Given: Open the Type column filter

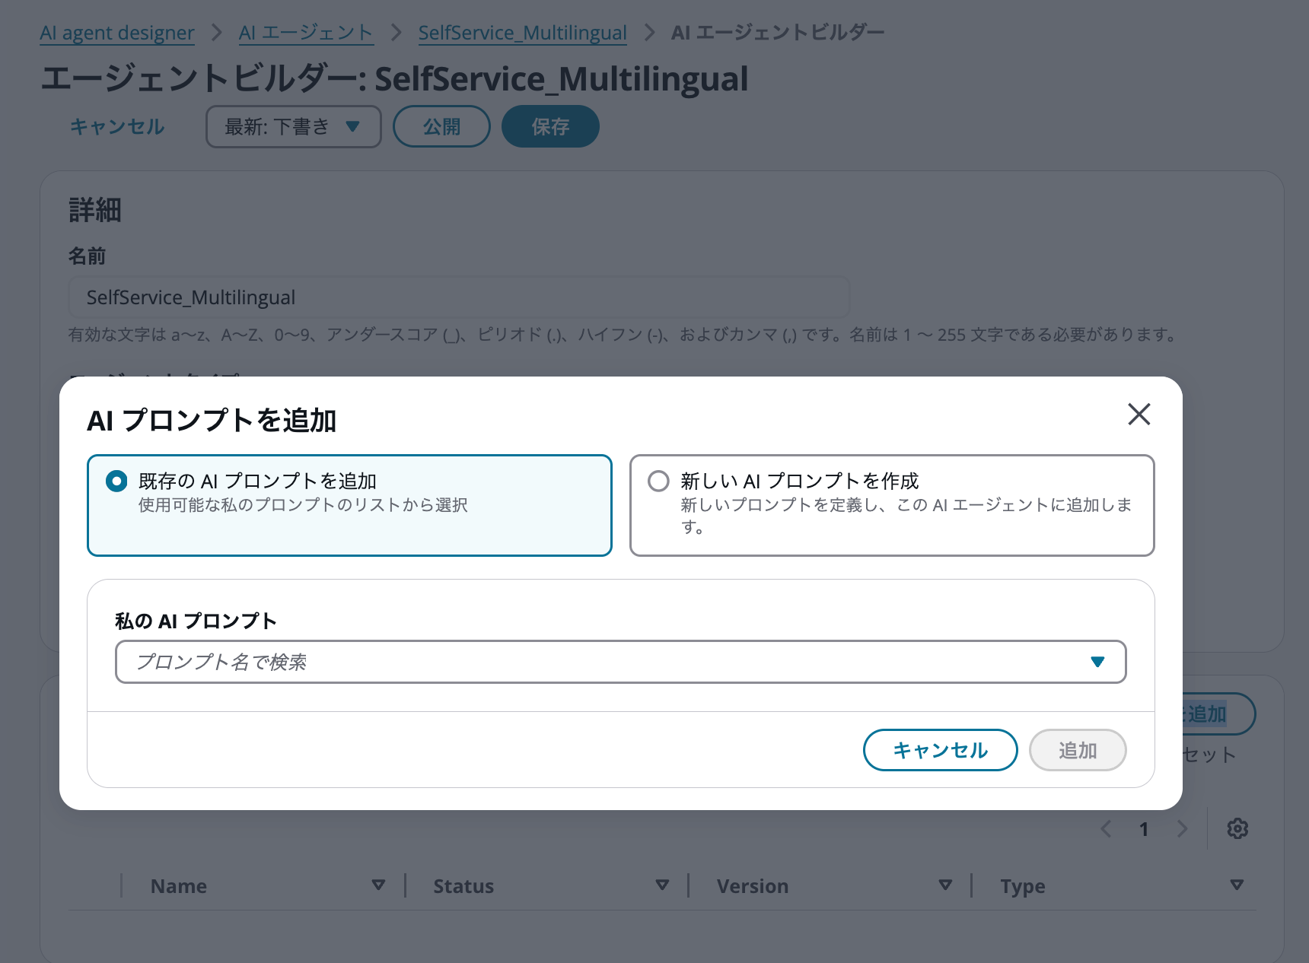Looking at the screenshot, I should point(1235,885).
